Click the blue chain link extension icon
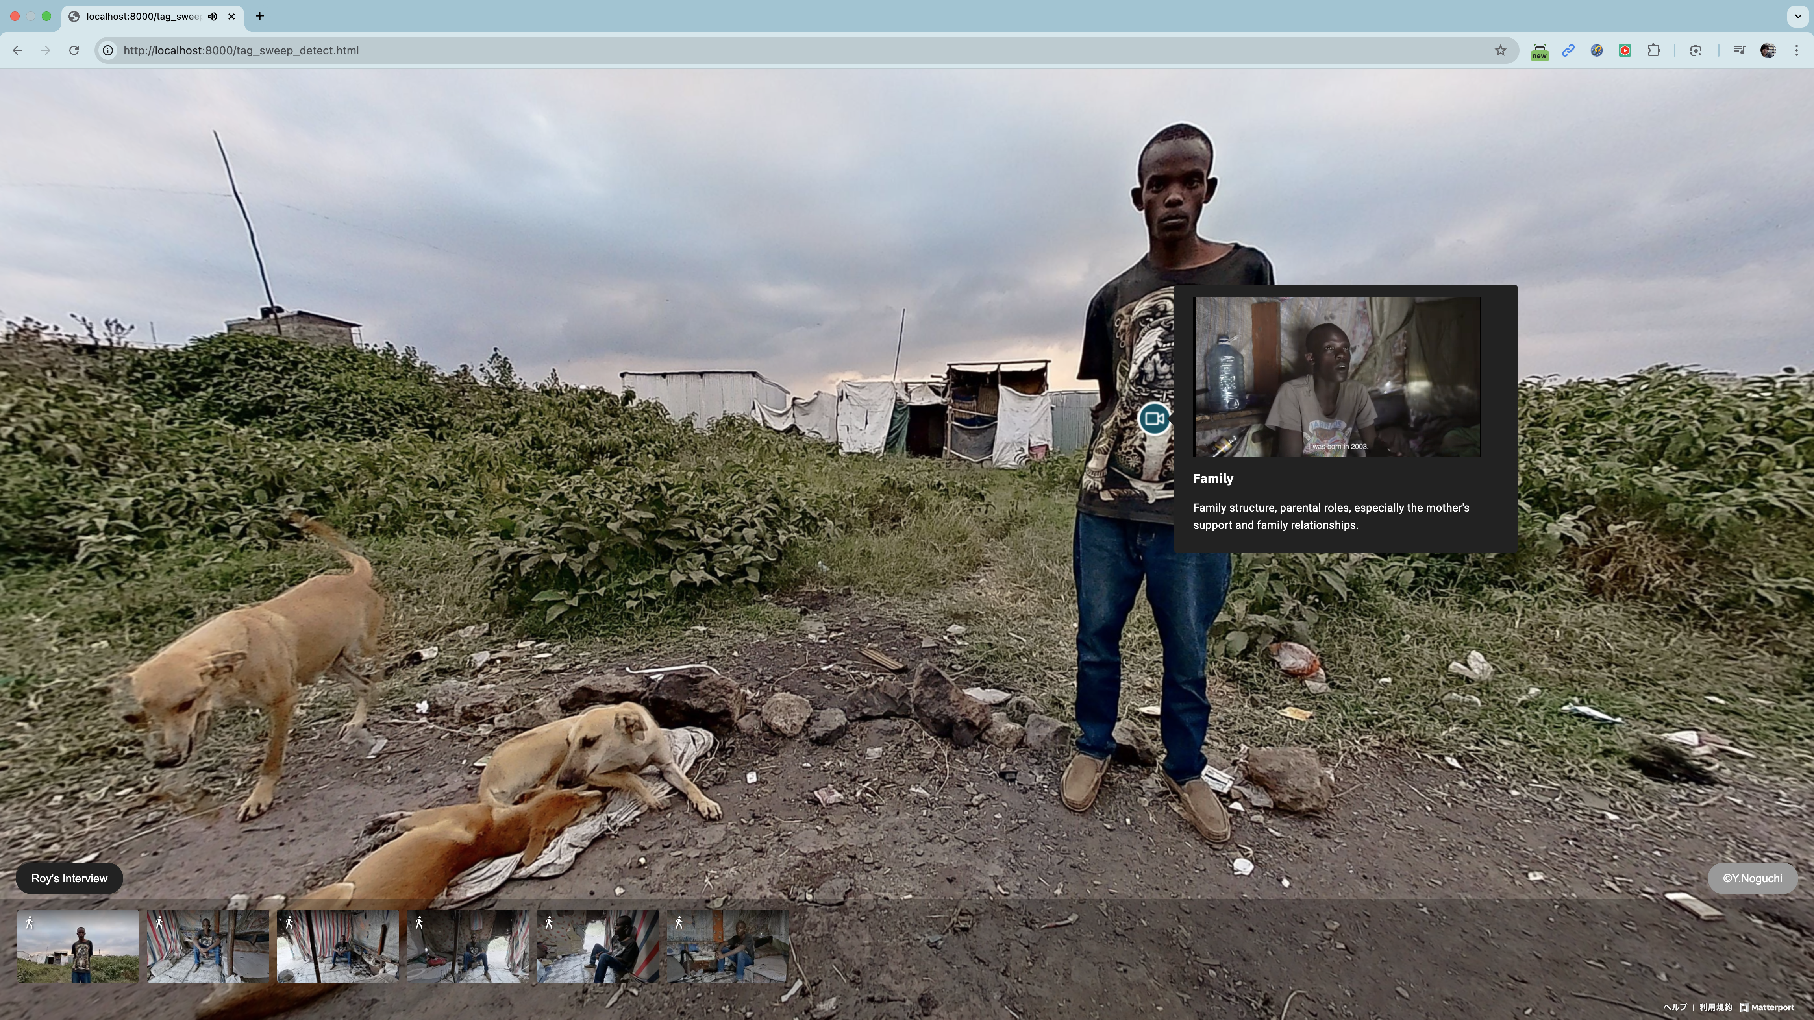The image size is (1814, 1020). coord(1568,50)
